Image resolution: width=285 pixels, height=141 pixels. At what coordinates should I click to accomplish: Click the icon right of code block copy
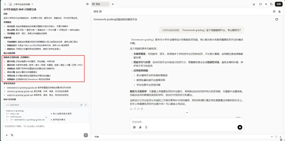(x=85, y=105)
